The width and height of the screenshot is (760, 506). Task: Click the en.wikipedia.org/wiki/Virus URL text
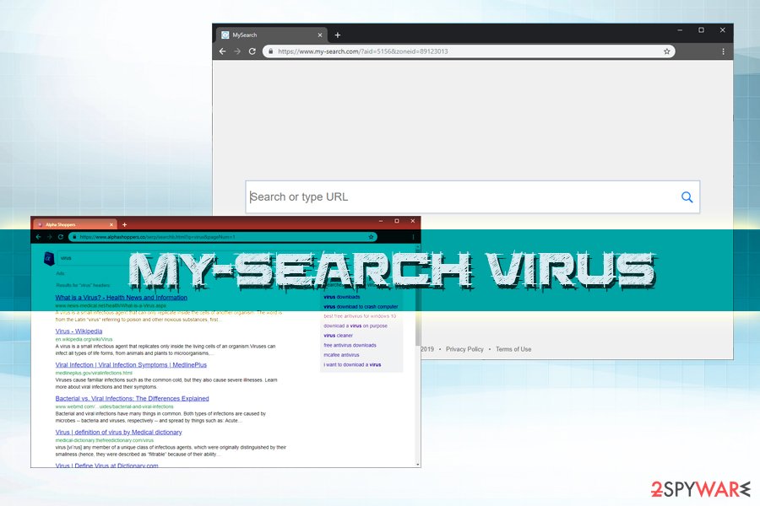(x=84, y=339)
